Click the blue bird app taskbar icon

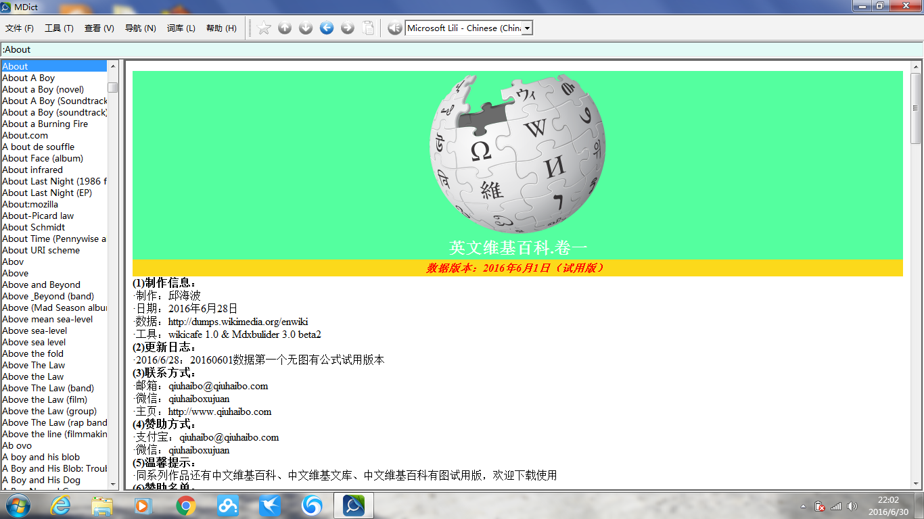click(270, 505)
